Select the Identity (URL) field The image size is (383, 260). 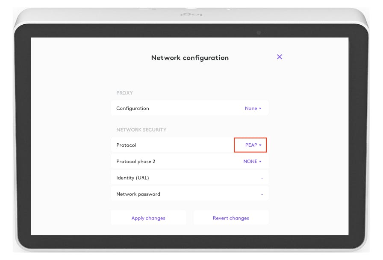point(189,178)
